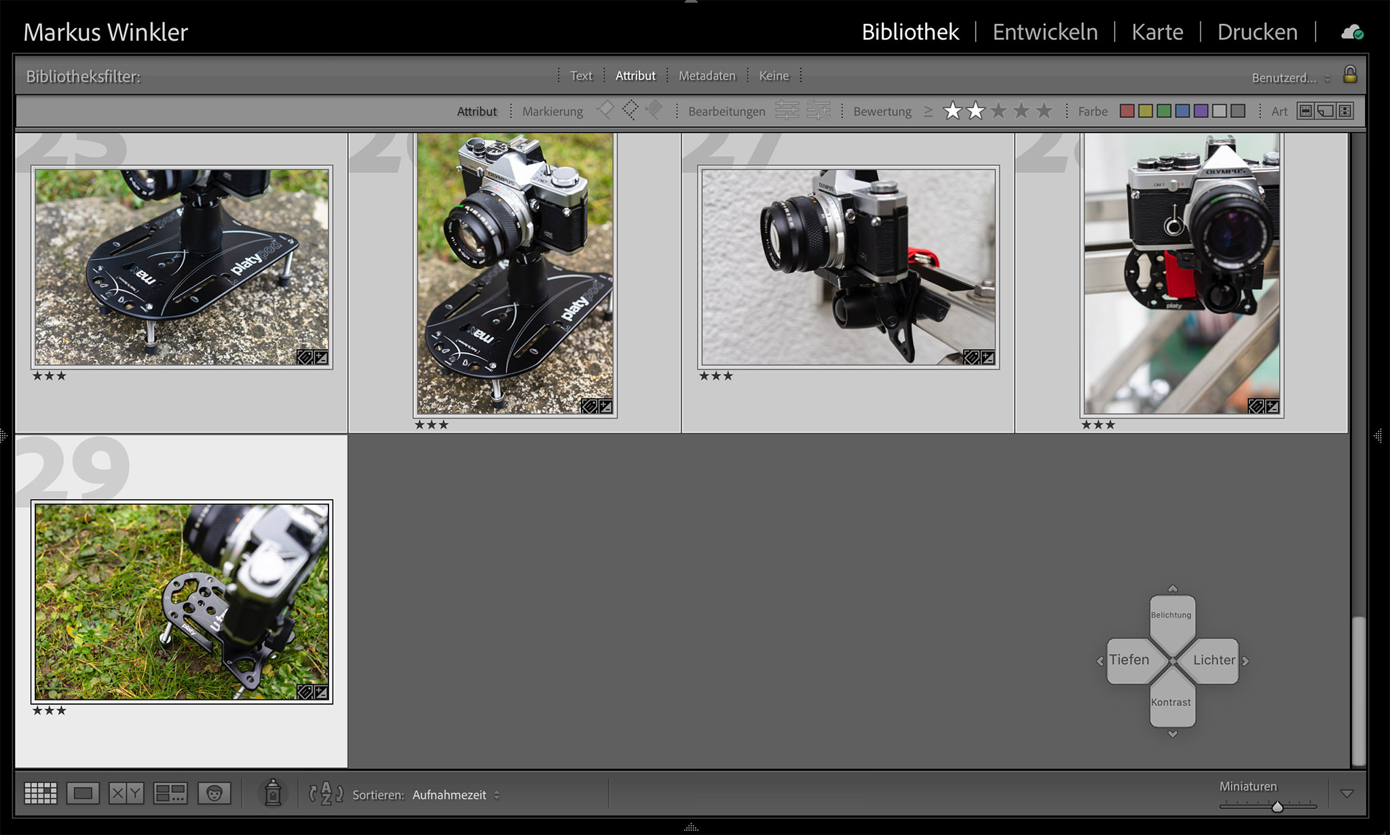Open Survey view icon

170,793
